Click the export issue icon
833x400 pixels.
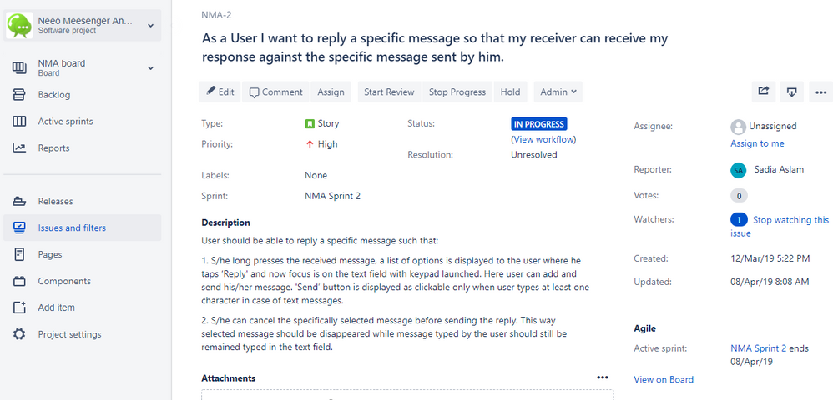[x=791, y=92]
